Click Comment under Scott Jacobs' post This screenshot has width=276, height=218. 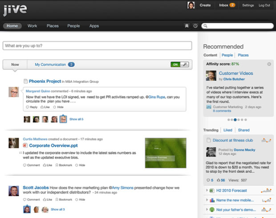click(x=32, y=200)
